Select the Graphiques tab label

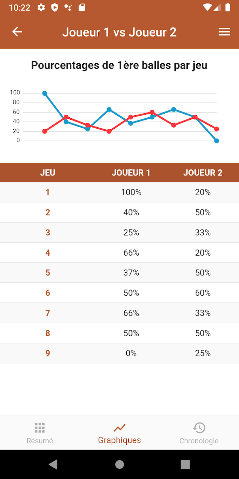point(119,440)
